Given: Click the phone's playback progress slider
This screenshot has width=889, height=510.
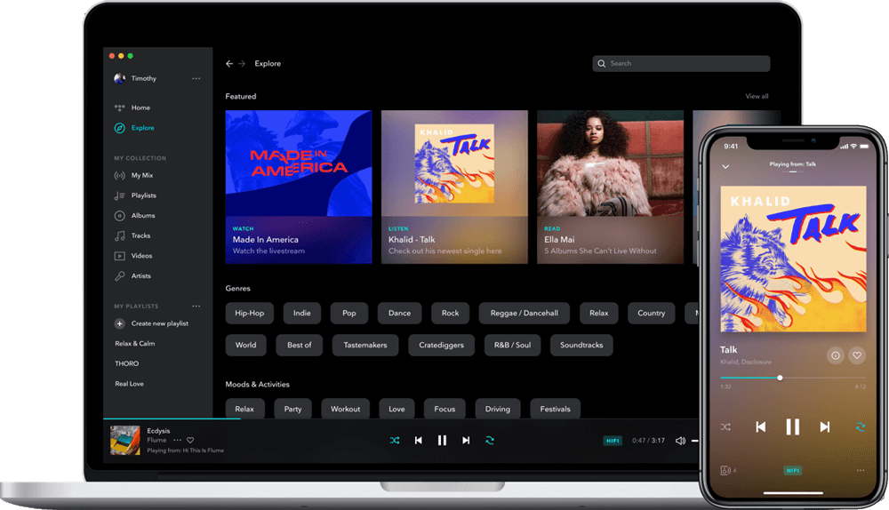Looking at the screenshot, I should click(x=780, y=378).
